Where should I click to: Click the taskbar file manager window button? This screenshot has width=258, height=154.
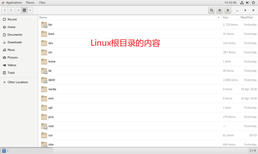click(27, 151)
